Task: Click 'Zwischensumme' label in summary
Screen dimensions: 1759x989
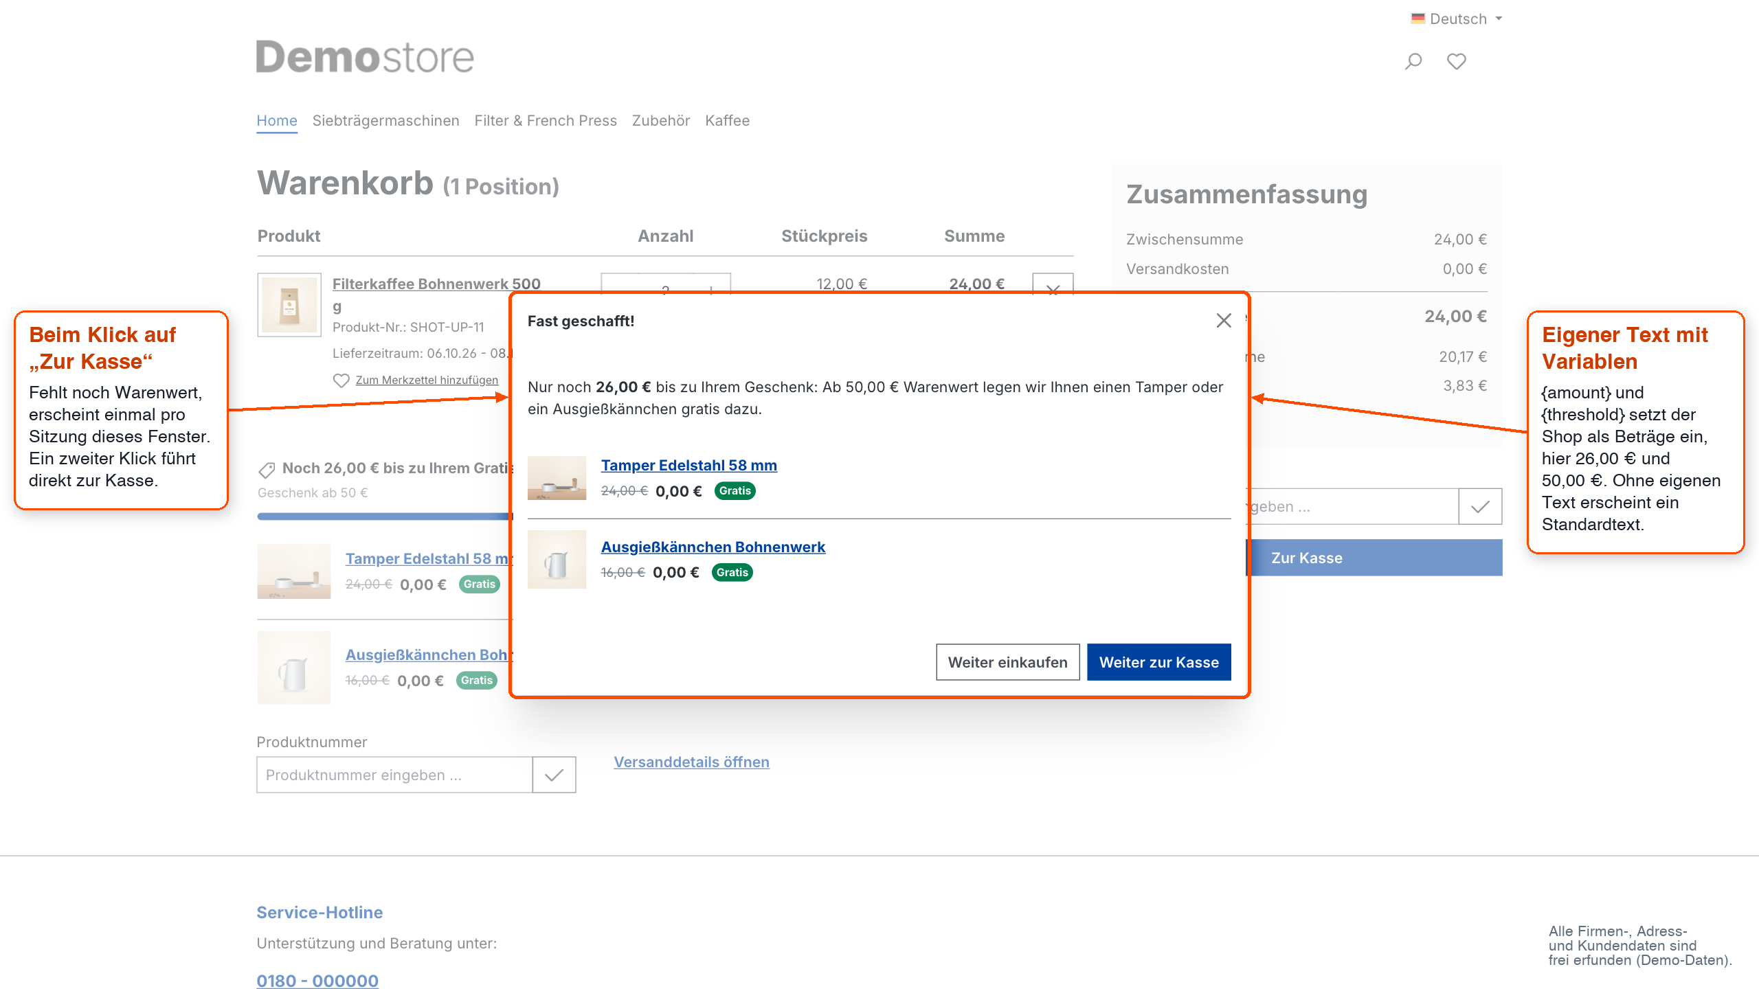Action: tap(1185, 240)
